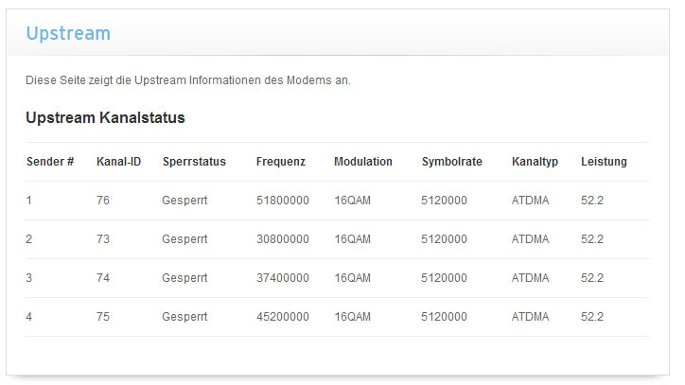685x385 pixels.
Task: Click the modem description text line
Action: [x=188, y=80]
